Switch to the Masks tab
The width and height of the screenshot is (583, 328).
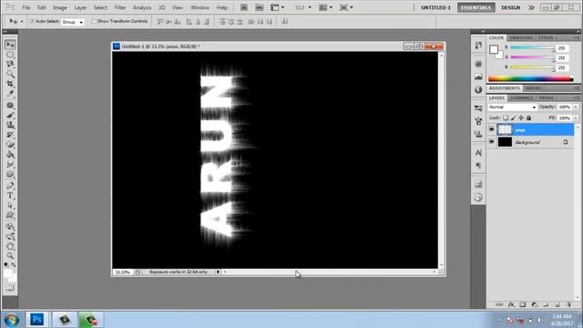(x=533, y=88)
